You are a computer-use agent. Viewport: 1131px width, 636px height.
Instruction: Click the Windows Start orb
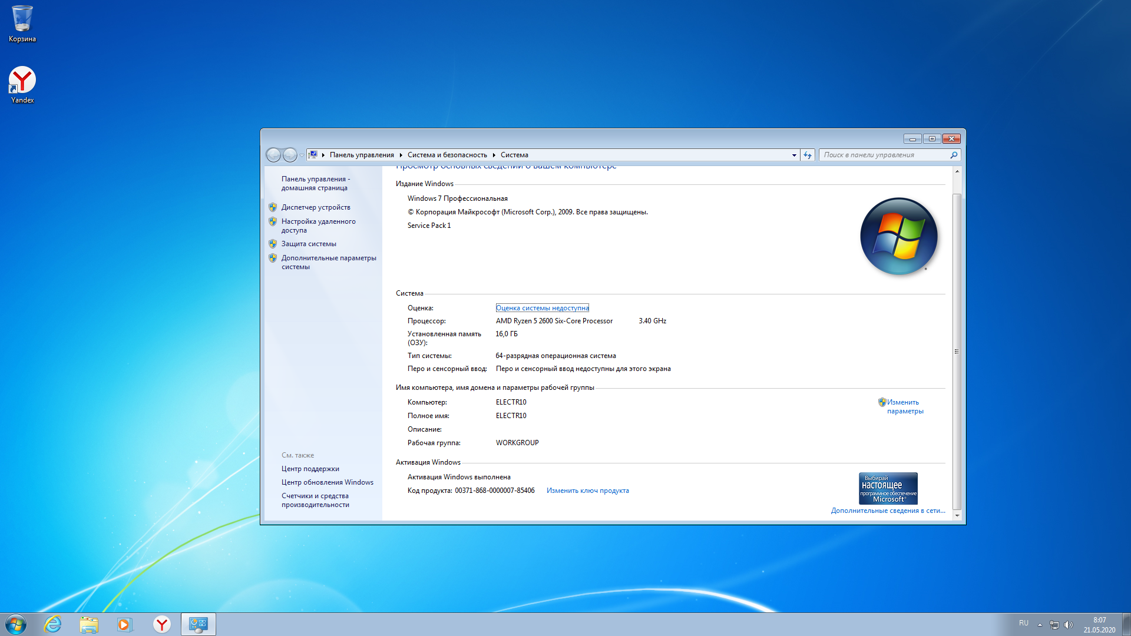[16, 624]
